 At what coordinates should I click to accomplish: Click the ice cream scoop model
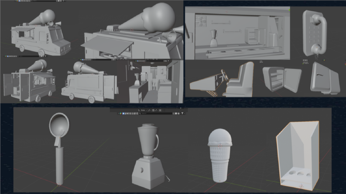[x=59, y=149]
